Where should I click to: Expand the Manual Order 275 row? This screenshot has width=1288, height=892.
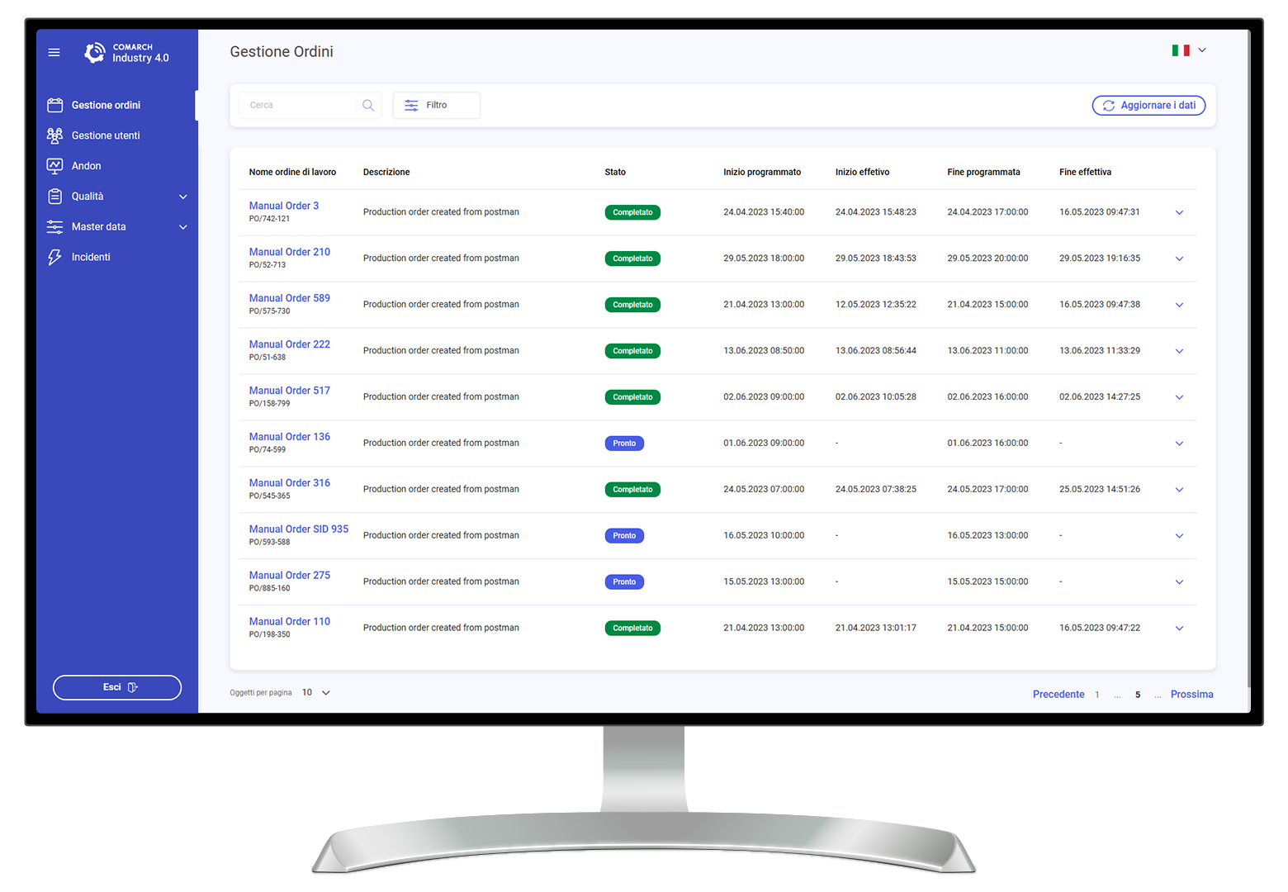pos(1179,582)
